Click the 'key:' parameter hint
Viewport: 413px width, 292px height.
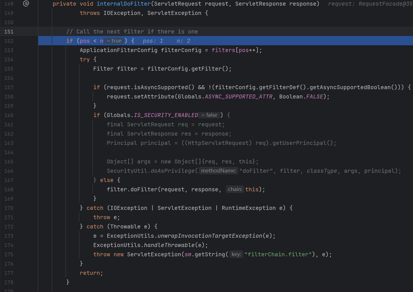click(x=236, y=254)
